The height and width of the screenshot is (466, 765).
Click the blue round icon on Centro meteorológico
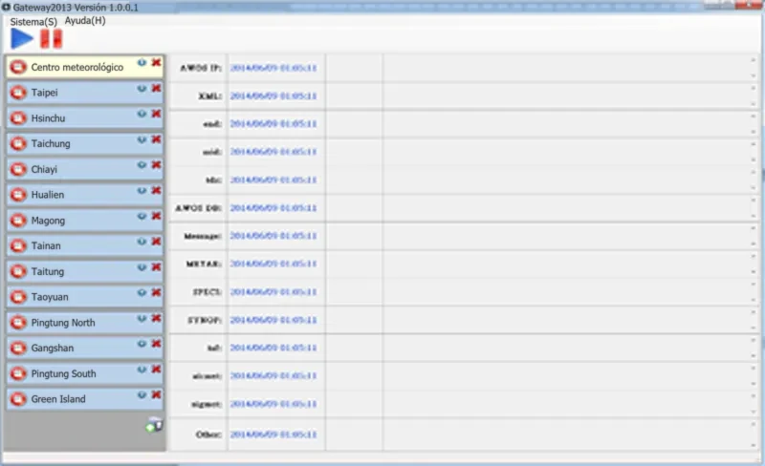pyautogui.click(x=142, y=62)
